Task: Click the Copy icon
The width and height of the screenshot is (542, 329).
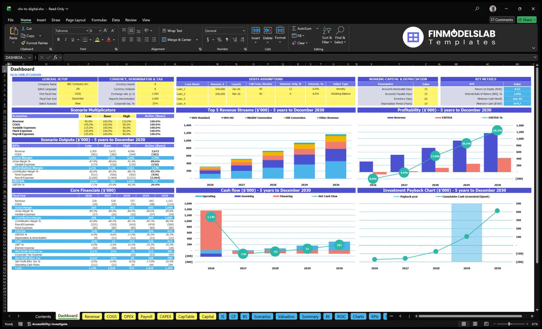Action: tap(23, 36)
